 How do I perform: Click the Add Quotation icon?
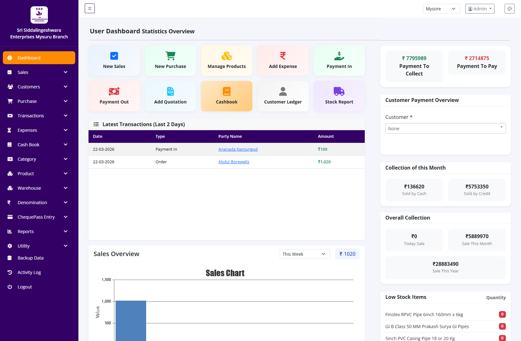[x=170, y=91]
